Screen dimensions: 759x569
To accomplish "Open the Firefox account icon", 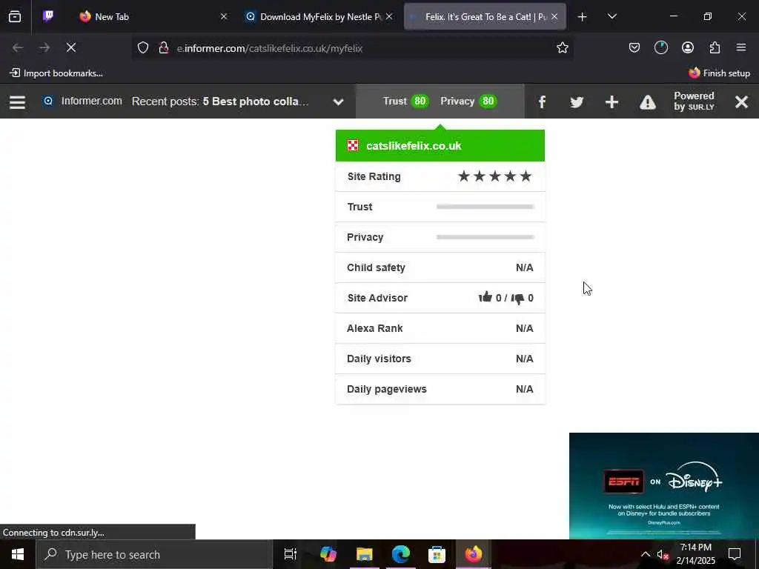I will tap(688, 47).
